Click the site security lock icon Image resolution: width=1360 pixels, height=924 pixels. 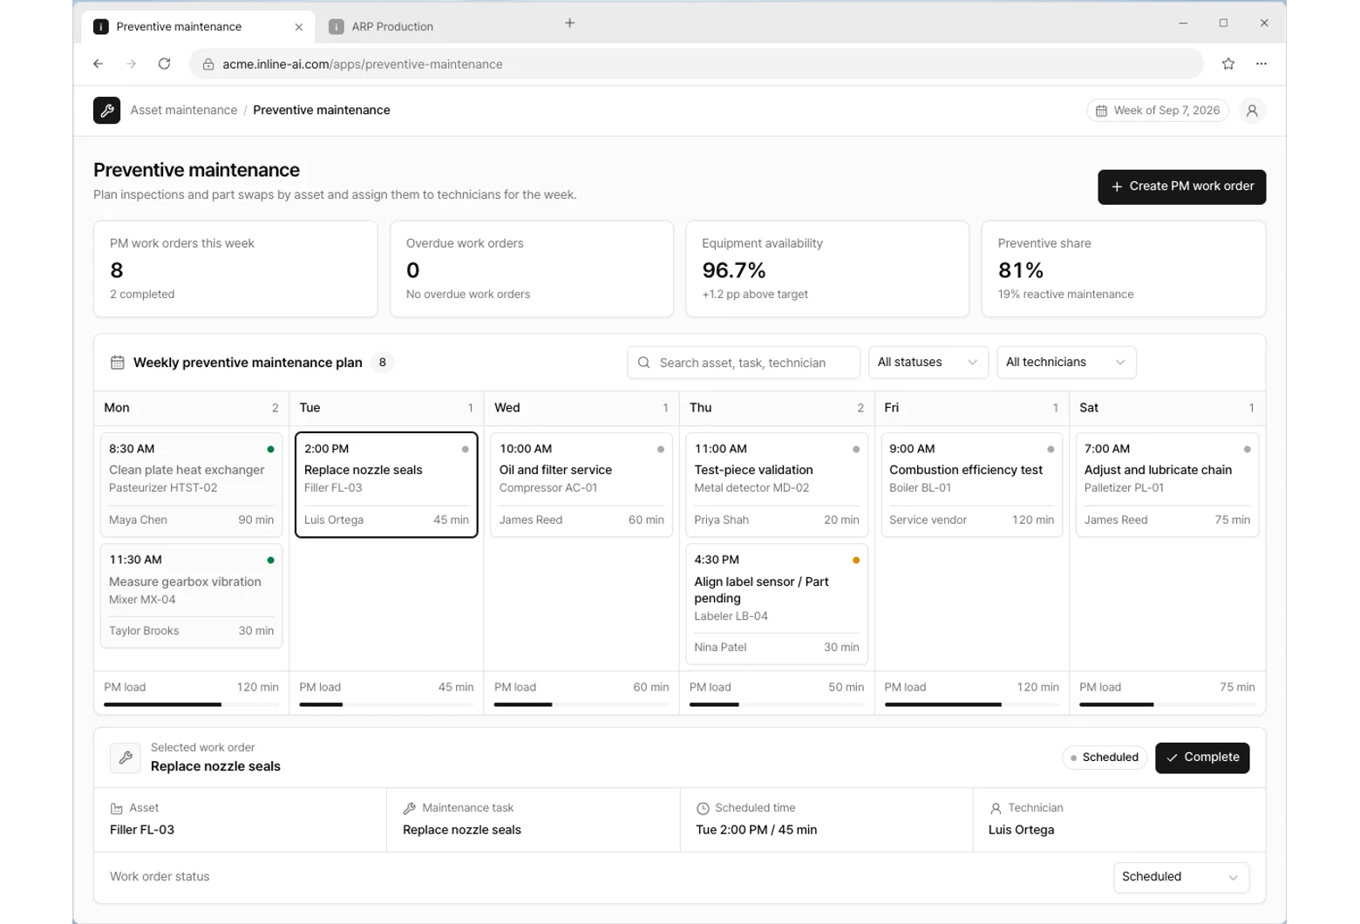click(208, 65)
